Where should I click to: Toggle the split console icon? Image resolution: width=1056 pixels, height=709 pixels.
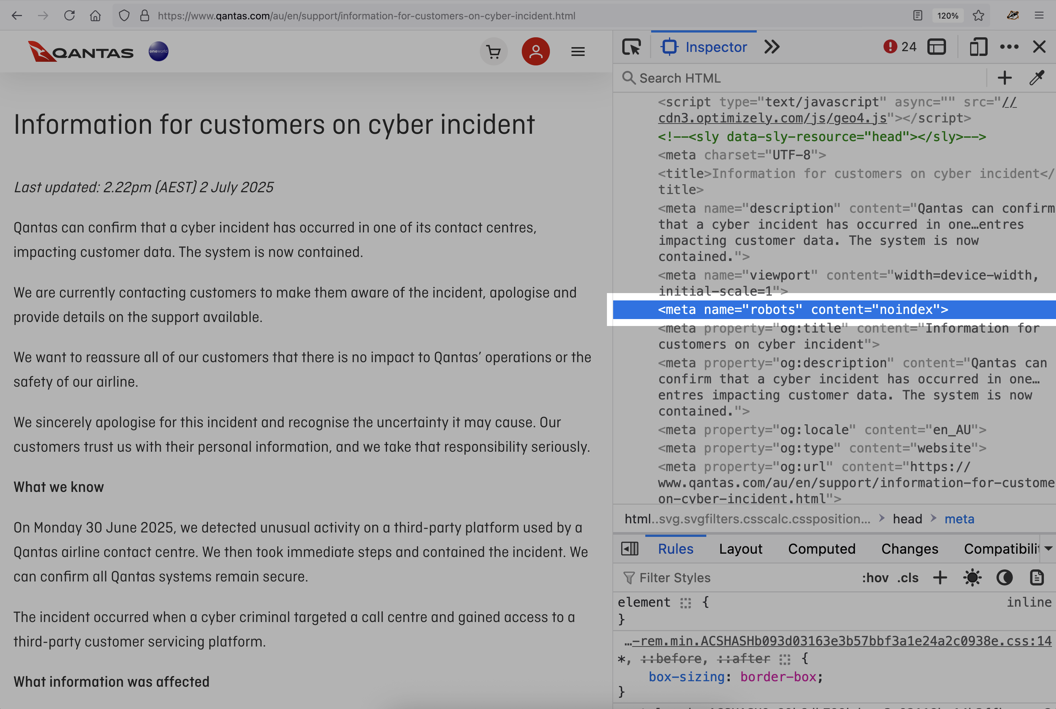pyautogui.click(x=937, y=47)
